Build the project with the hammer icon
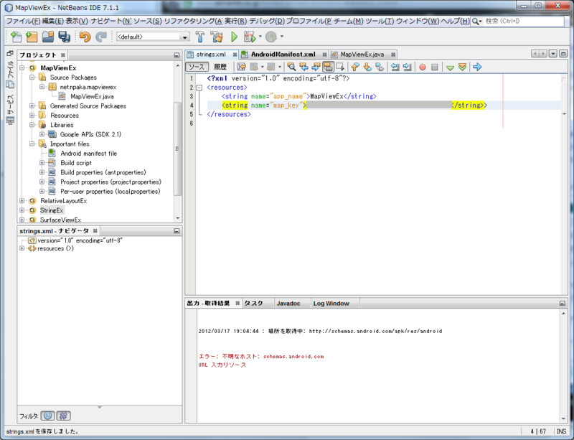 point(200,37)
